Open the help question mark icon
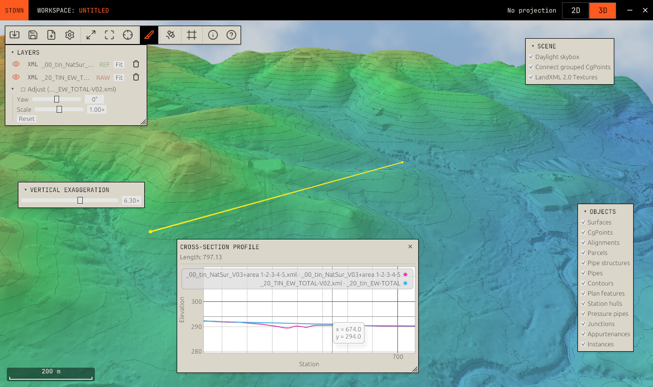653x387 pixels. click(231, 35)
